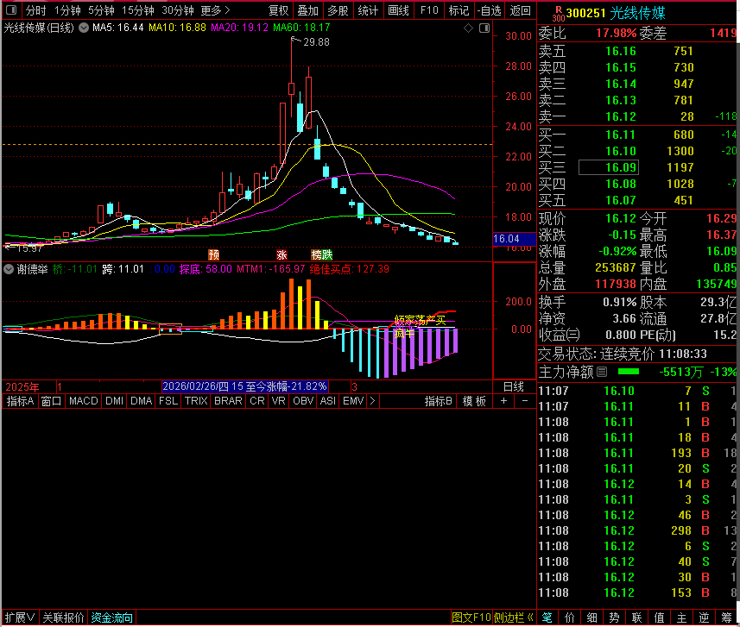Click the plus zoom-in button
Viewport: 740px width, 627px height.
[x=504, y=401]
